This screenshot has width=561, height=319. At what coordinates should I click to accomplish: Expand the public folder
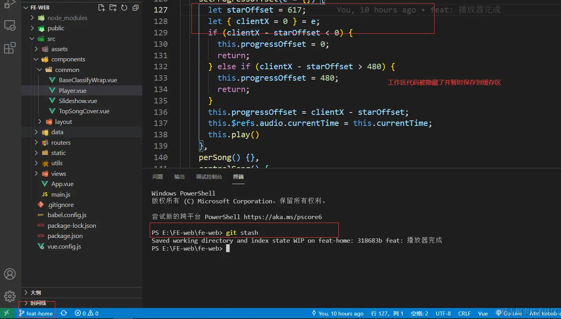click(33, 28)
